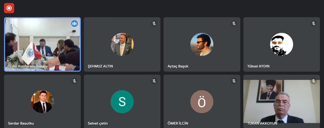Click Yüksel AYDIN's black-and-white avatar

click(281, 44)
